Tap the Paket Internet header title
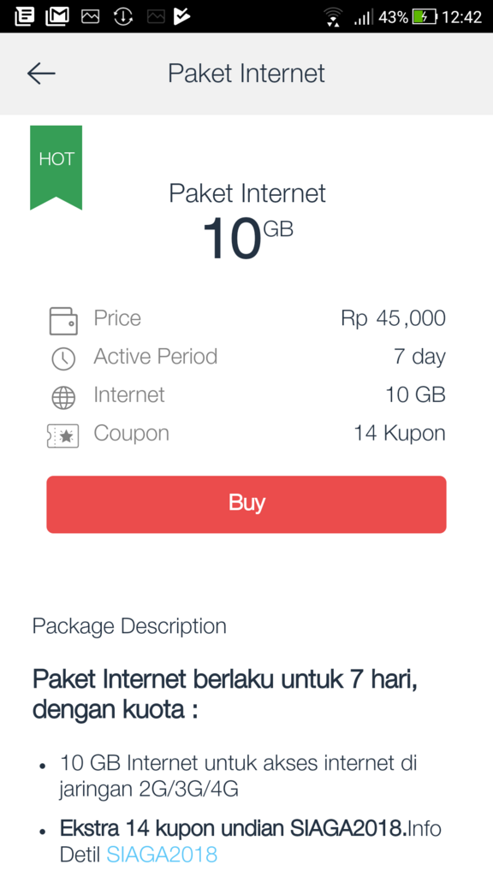The height and width of the screenshot is (876, 493). pyautogui.click(x=246, y=74)
